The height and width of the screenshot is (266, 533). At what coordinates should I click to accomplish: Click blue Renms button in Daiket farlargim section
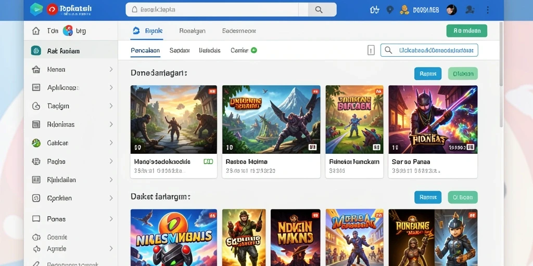pos(428,197)
